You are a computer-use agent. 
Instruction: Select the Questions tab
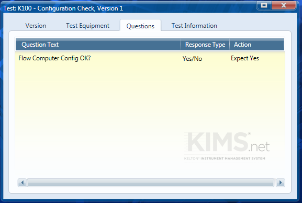[140, 26]
